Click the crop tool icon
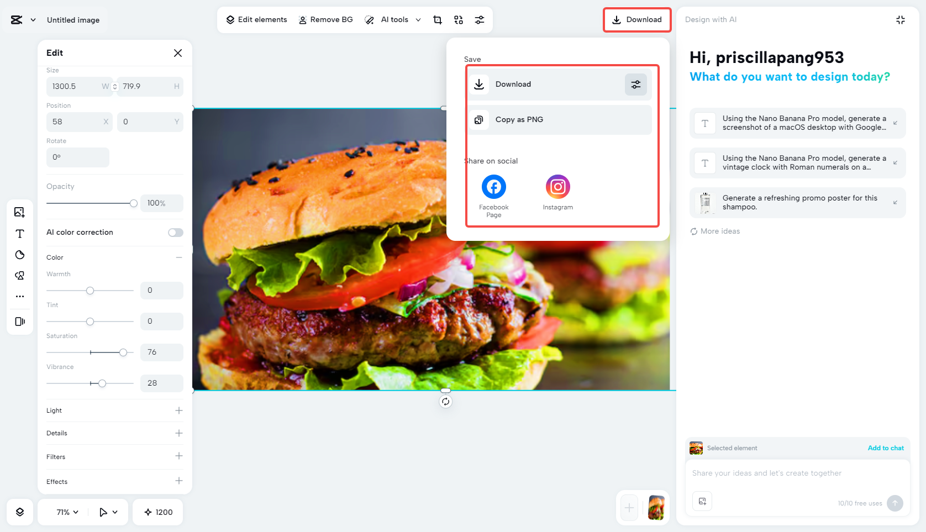This screenshot has height=532, width=926. pyautogui.click(x=438, y=20)
